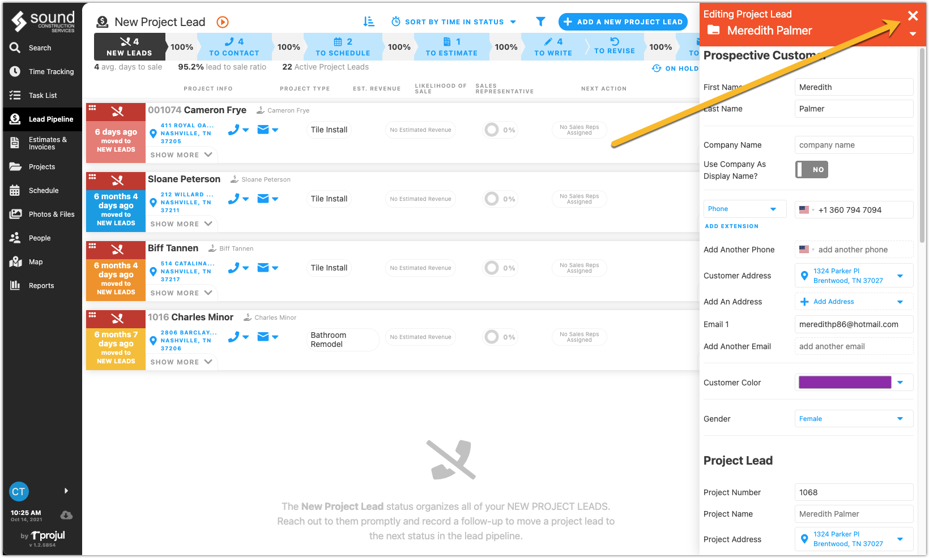Open the Map view from the sidebar

tap(35, 261)
